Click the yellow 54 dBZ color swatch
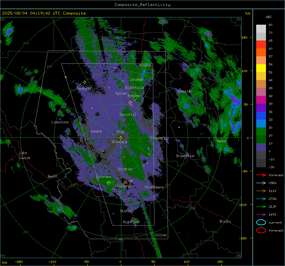 click(x=261, y=68)
